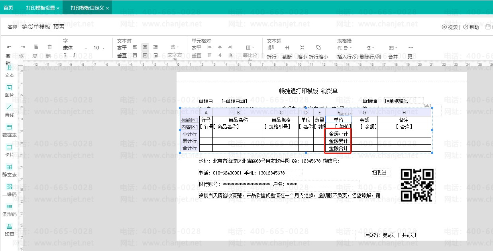
Task: Select the truncate (截断) overflow option
Action: [287, 52]
